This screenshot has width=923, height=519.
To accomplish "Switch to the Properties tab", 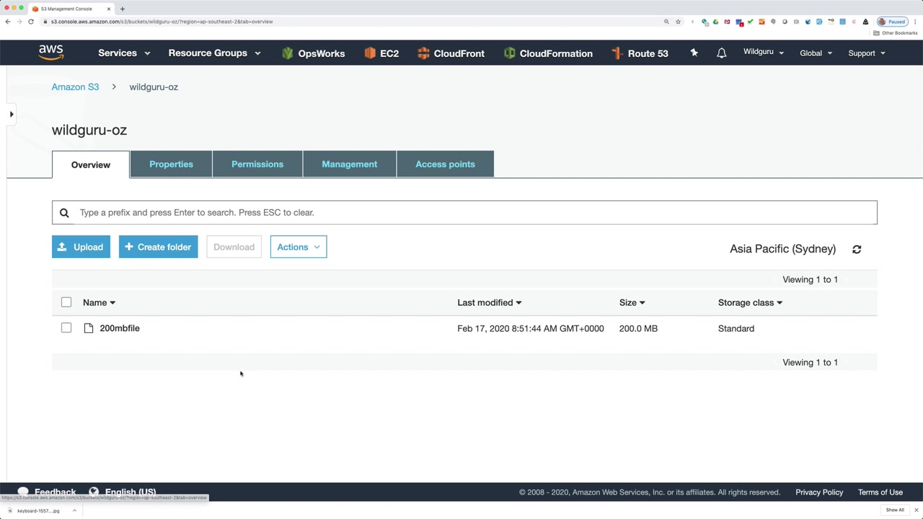I will pyautogui.click(x=171, y=164).
